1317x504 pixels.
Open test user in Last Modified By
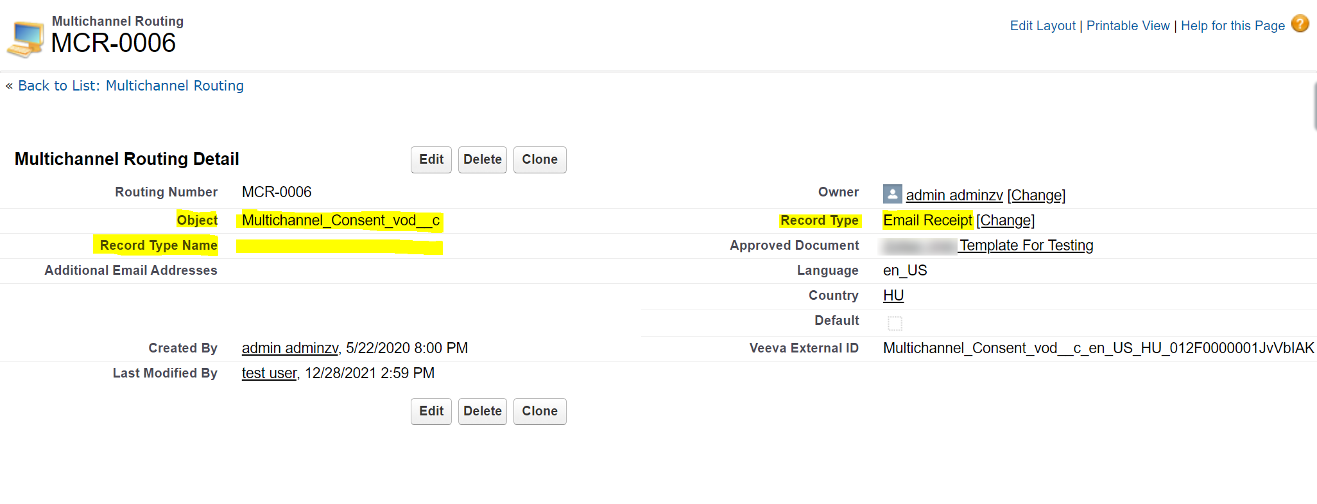tap(269, 374)
